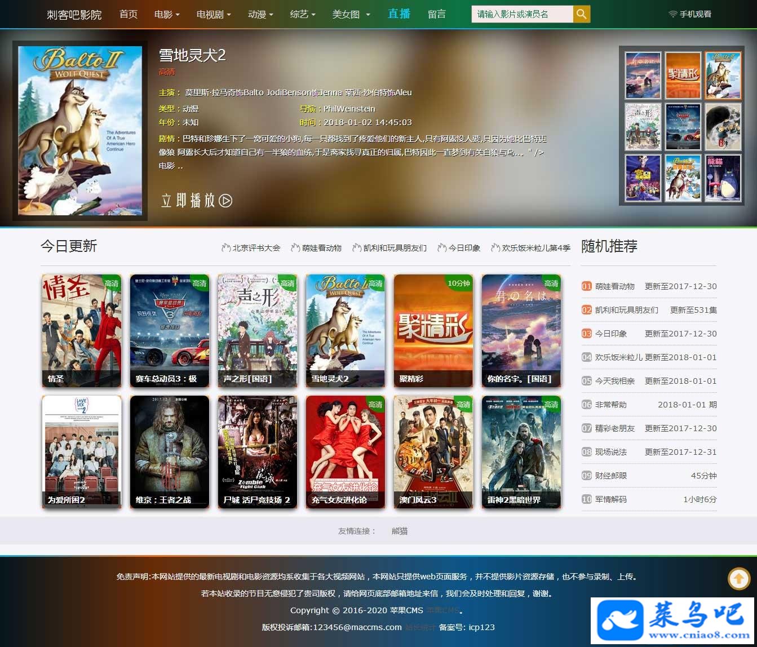This screenshot has height=647, width=757.
Task: Open 精彩老朋友 in 随机推荐 list
Action: coord(615,428)
